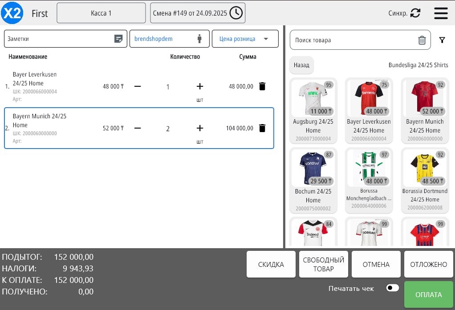Click the shift clock icon
The width and height of the screenshot is (455, 310).
236,13
